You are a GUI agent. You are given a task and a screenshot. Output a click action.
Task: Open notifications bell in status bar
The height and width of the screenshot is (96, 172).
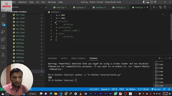point(169,89)
